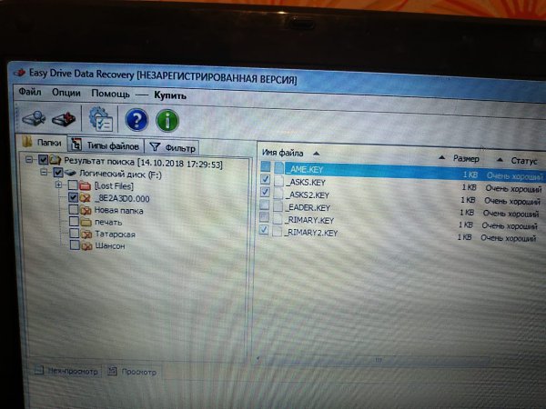Check the box for _AME.KEY file

point(265,167)
